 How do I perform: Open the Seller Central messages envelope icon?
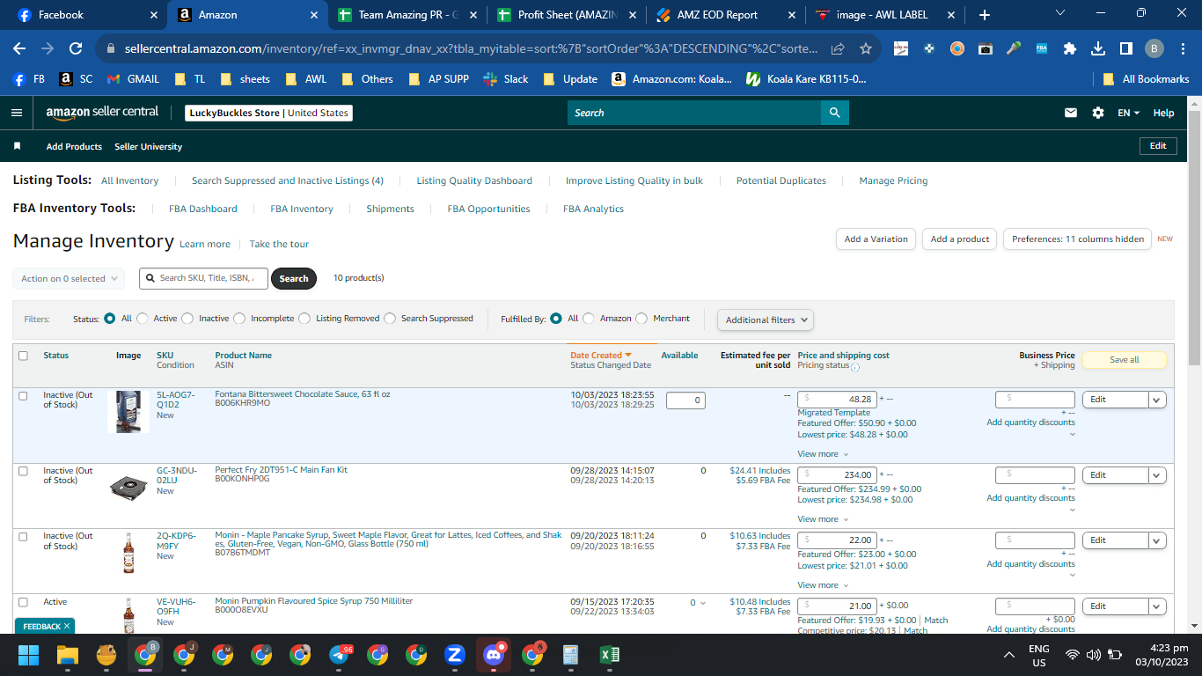click(x=1071, y=113)
